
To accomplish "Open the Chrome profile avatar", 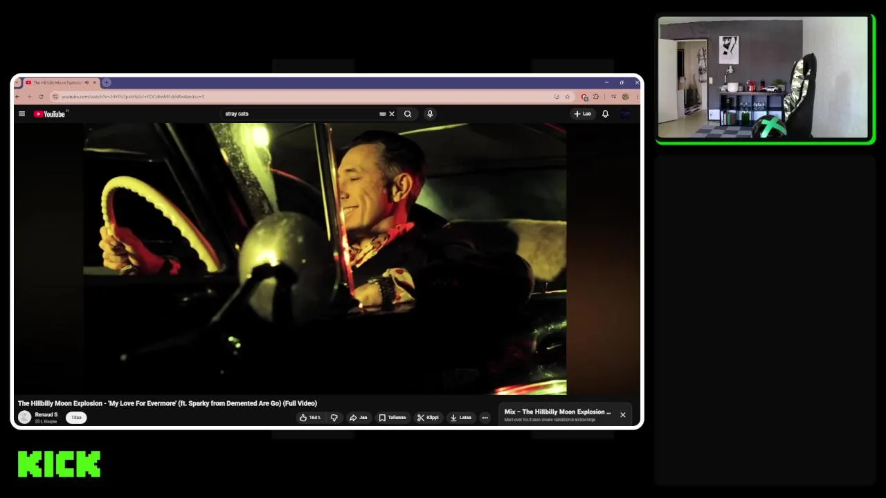I will click(x=625, y=97).
